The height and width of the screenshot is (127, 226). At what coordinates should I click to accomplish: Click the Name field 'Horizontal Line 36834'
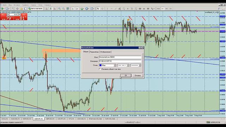click(x=120, y=57)
